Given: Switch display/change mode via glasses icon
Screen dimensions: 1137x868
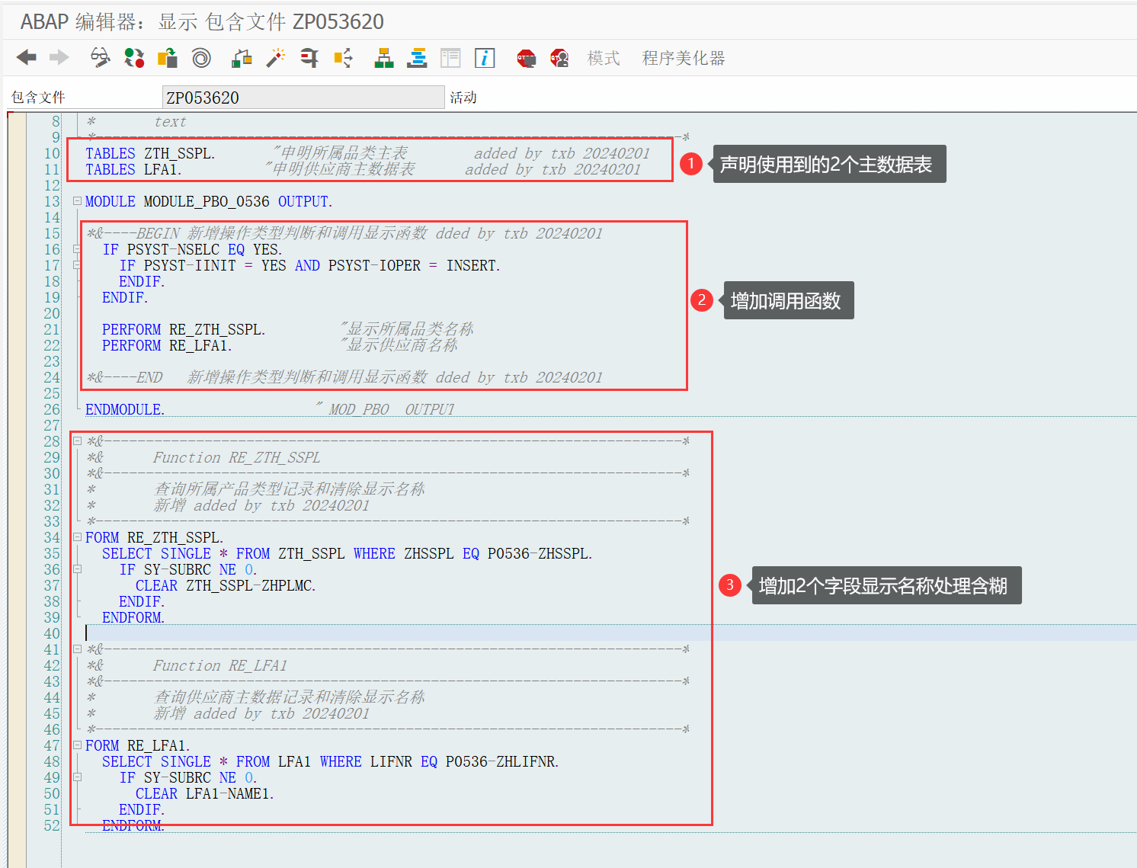Looking at the screenshot, I should (99, 57).
